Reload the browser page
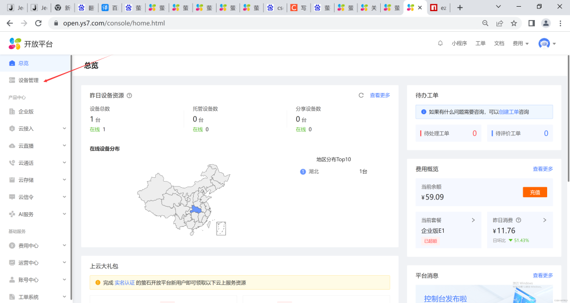The height and width of the screenshot is (303, 570). (38, 23)
